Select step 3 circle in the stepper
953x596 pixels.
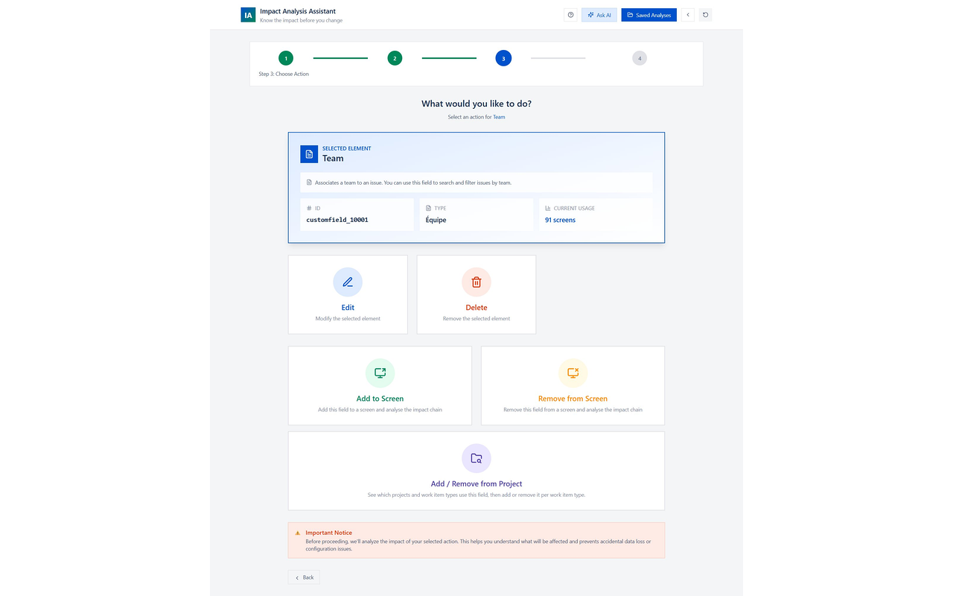click(503, 58)
